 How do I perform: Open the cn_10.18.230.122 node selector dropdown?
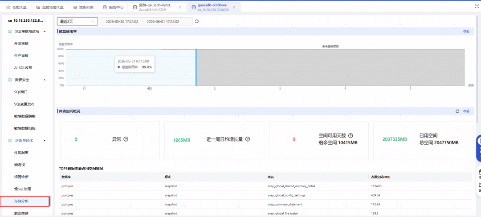[27, 20]
